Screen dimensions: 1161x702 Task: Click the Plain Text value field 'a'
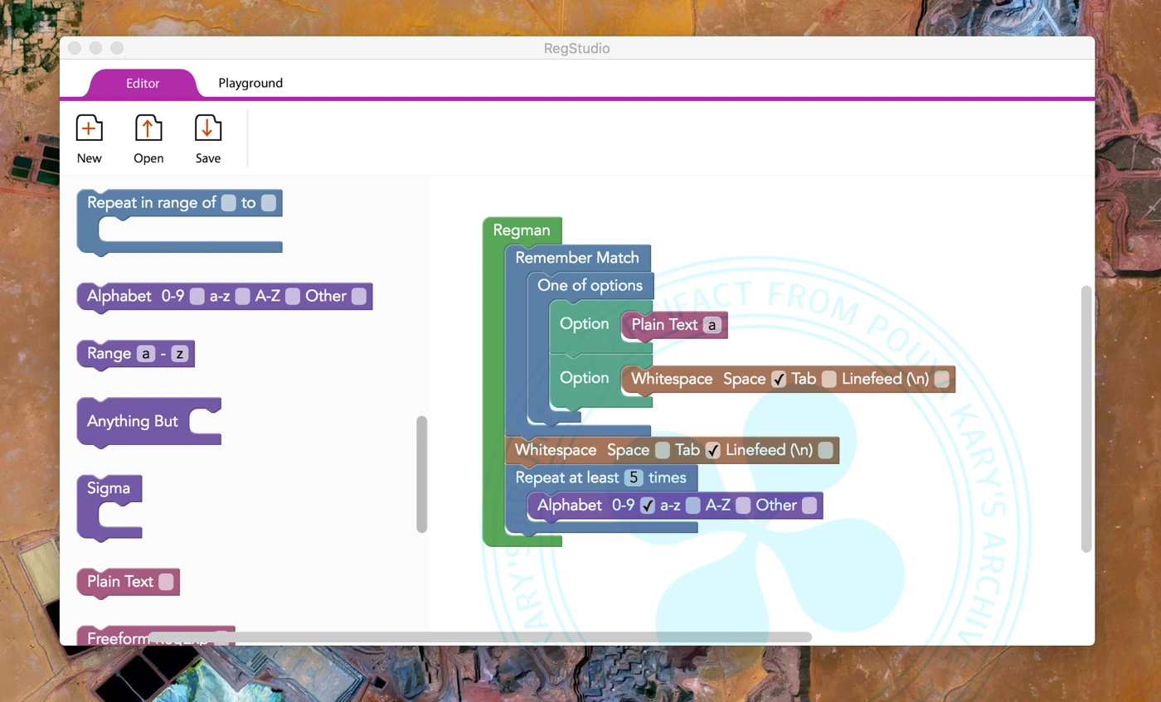coord(712,325)
